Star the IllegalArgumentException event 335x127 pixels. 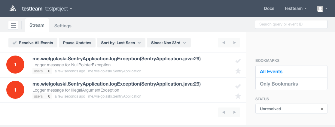coord(238,96)
